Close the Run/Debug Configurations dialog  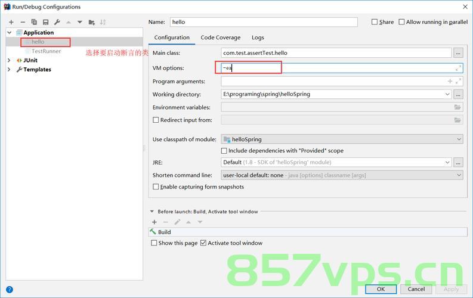[465, 7]
